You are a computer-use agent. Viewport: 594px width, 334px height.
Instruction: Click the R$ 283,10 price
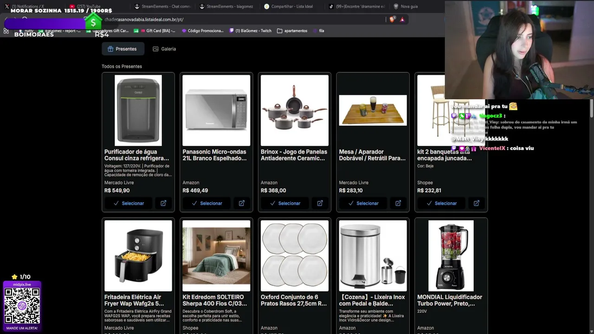351,191
